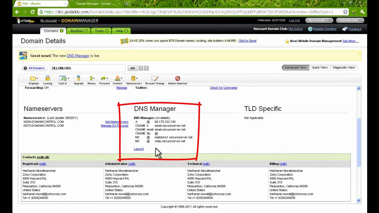Open the GoDaddy.com dropdown button
This screenshot has height=213, width=379.
(x=350, y=20)
